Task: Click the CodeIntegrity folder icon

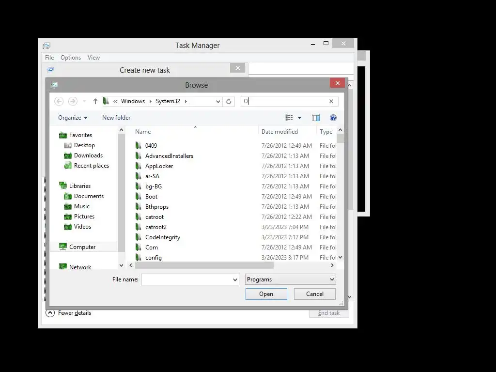Action: point(138,237)
